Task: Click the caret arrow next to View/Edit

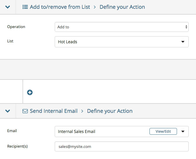Action: pyautogui.click(x=183, y=132)
